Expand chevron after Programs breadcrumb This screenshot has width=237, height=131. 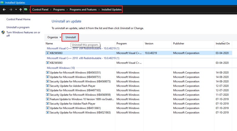67,10
